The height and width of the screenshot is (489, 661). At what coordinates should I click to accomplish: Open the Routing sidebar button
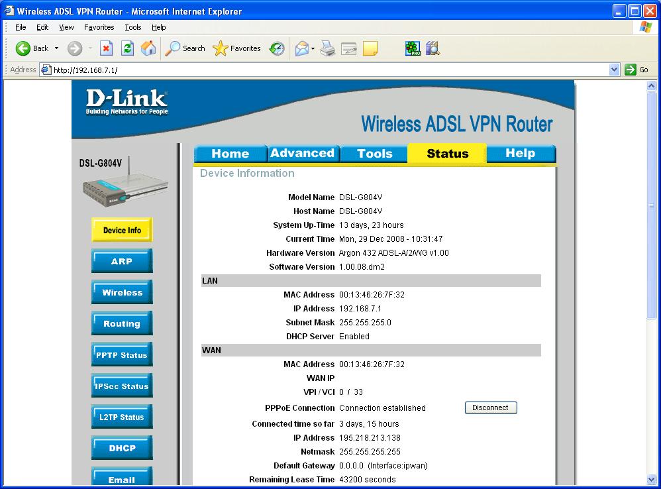(x=122, y=323)
